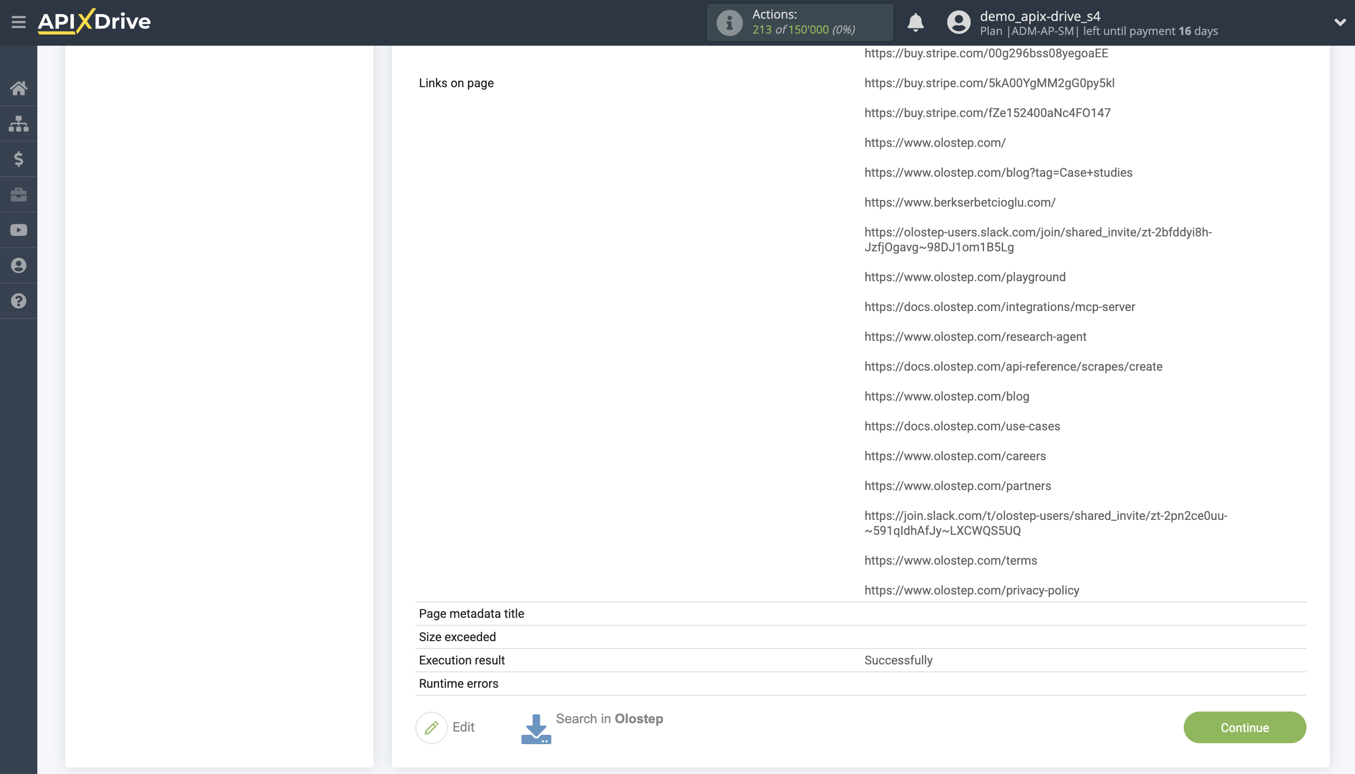Open the Help question mark icon

tap(19, 301)
